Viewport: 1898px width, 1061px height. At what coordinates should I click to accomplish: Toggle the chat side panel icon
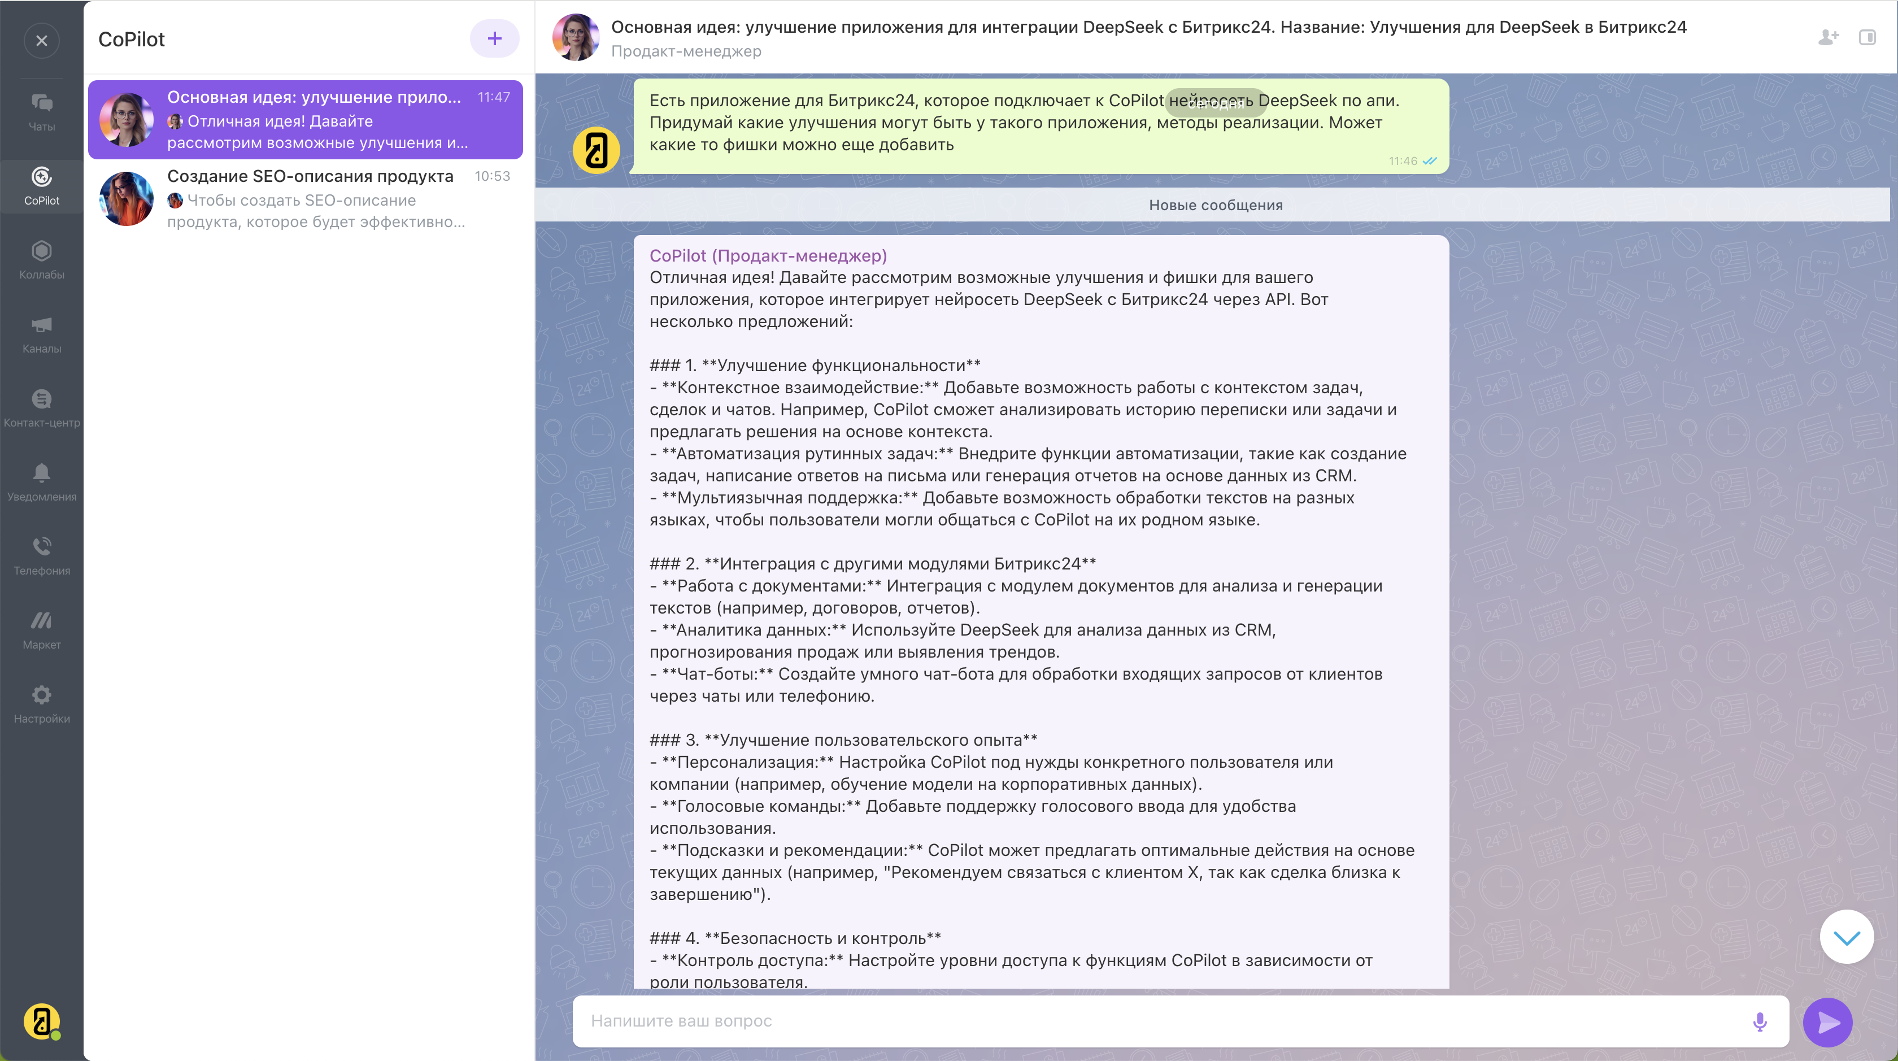[x=1867, y=37]
